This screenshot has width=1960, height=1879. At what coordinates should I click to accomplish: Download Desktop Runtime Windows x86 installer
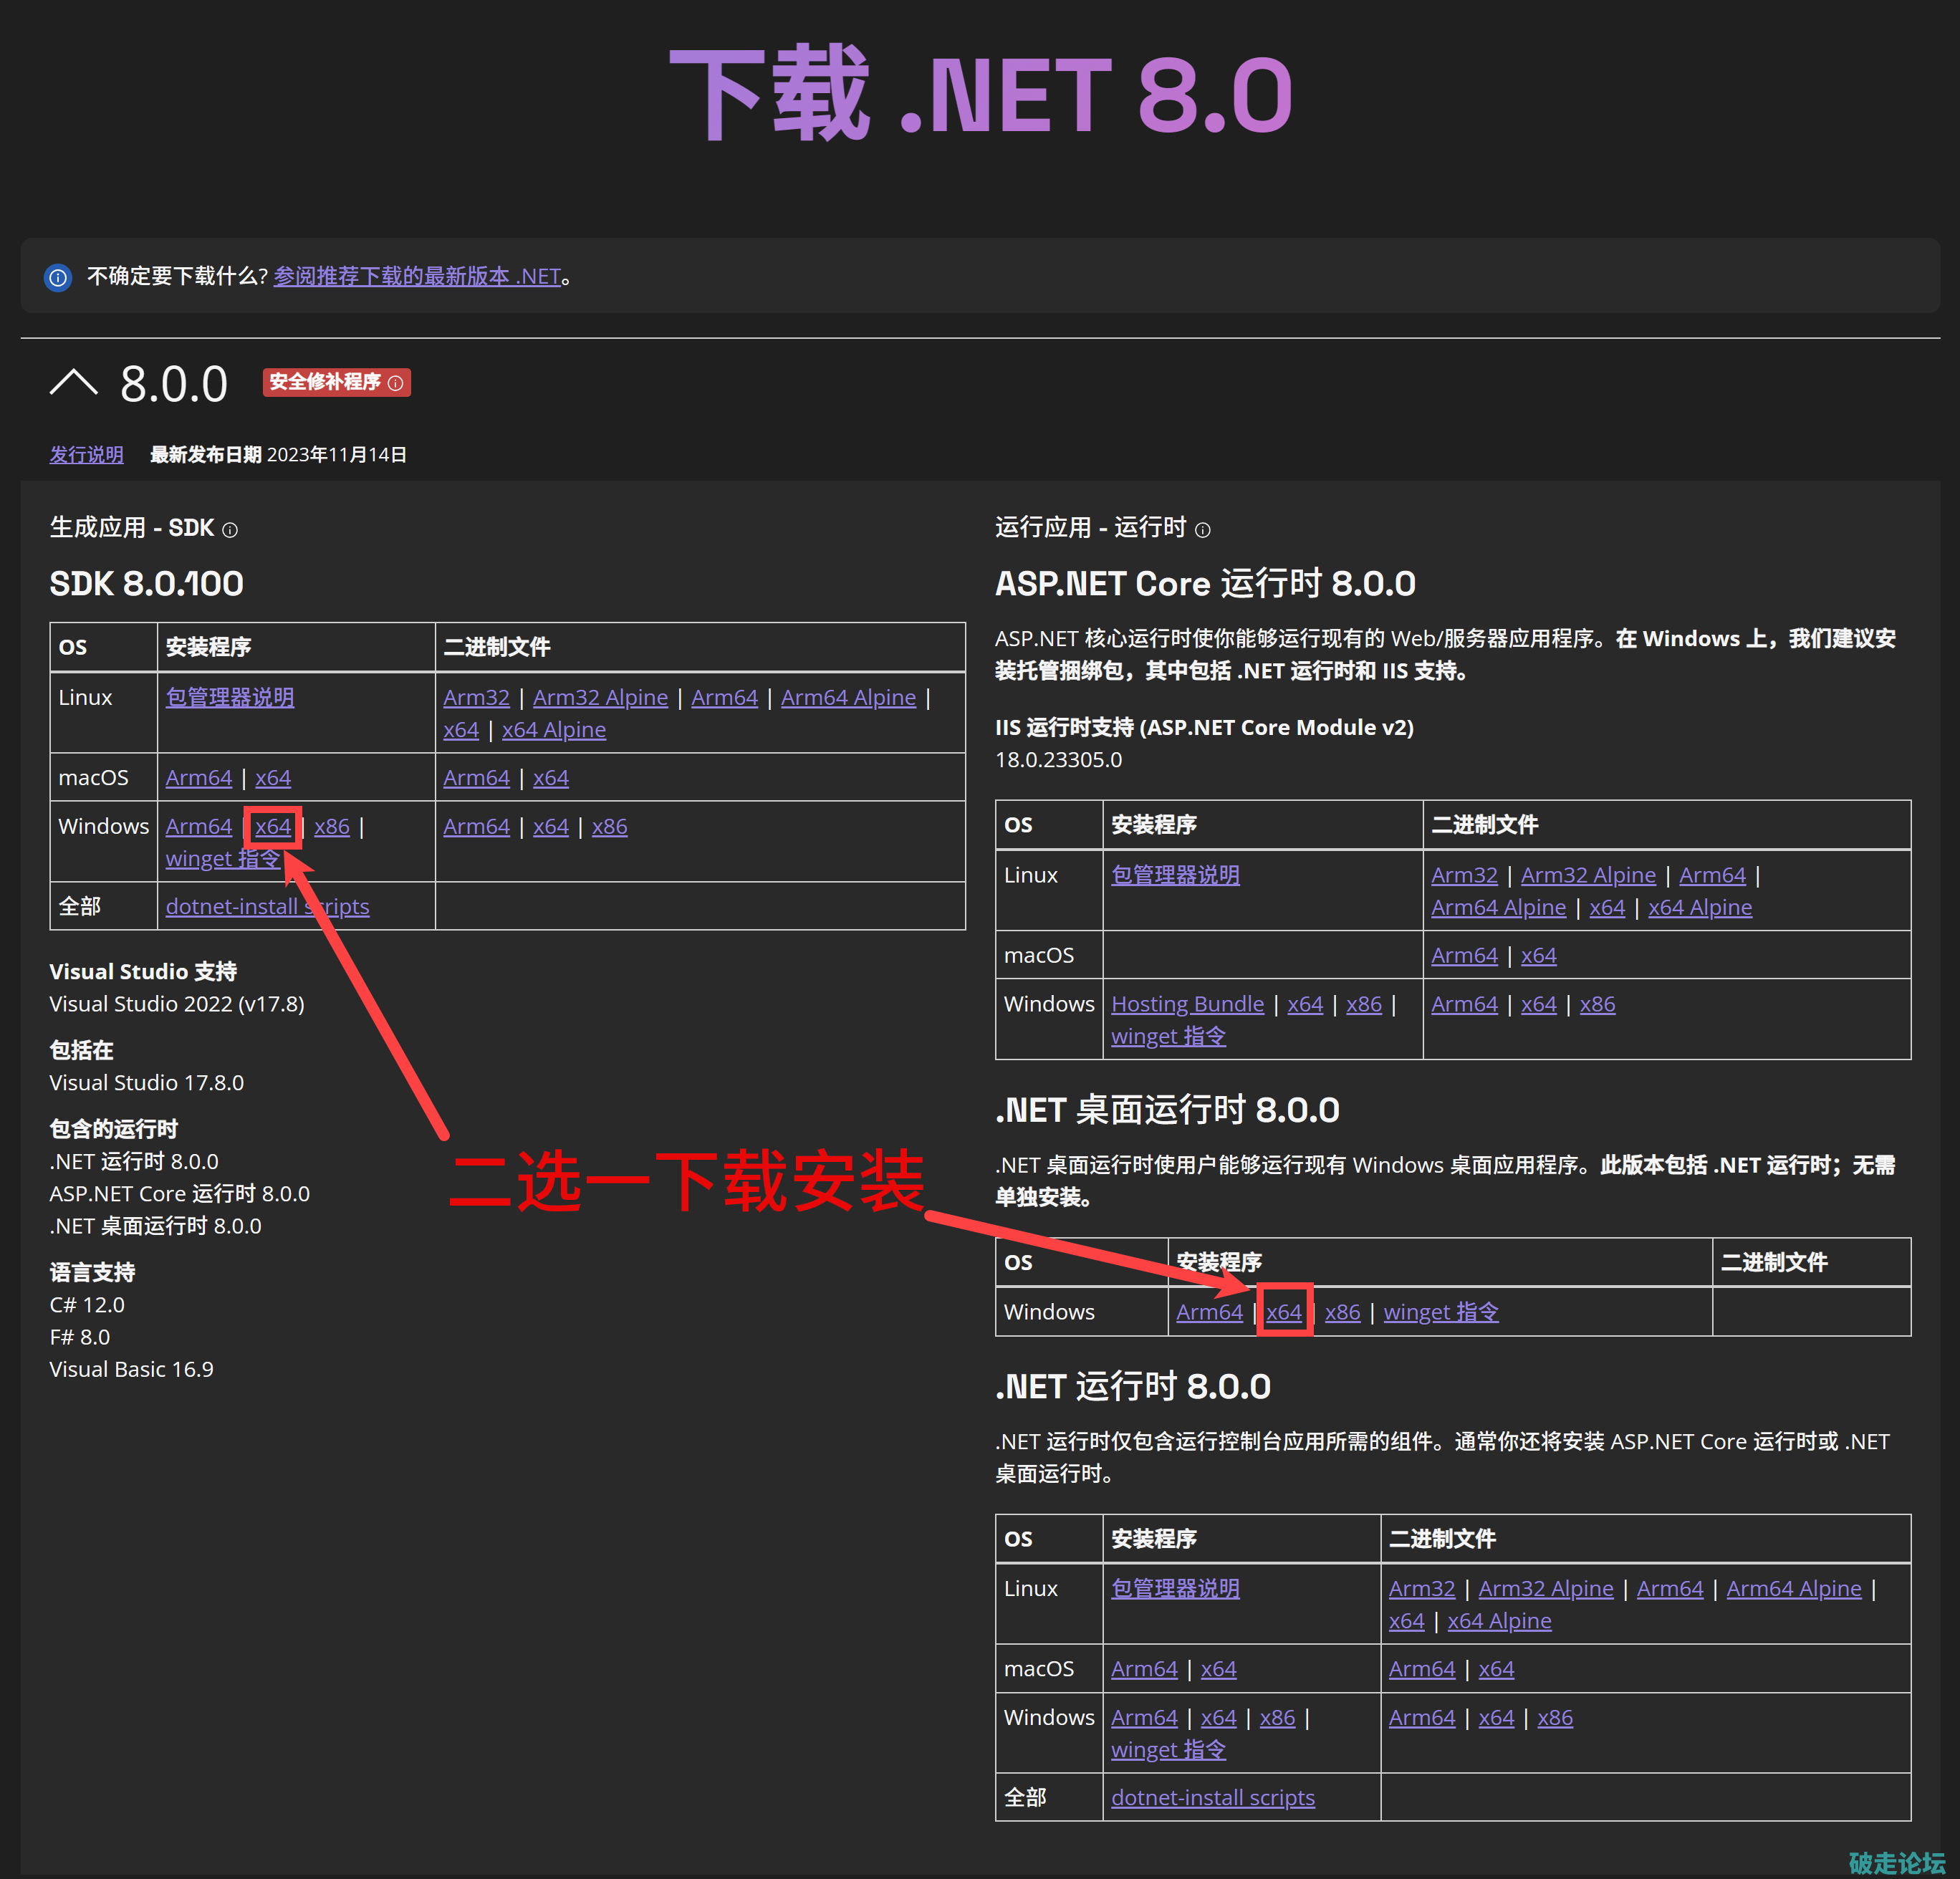[x=1343, y=1312]
